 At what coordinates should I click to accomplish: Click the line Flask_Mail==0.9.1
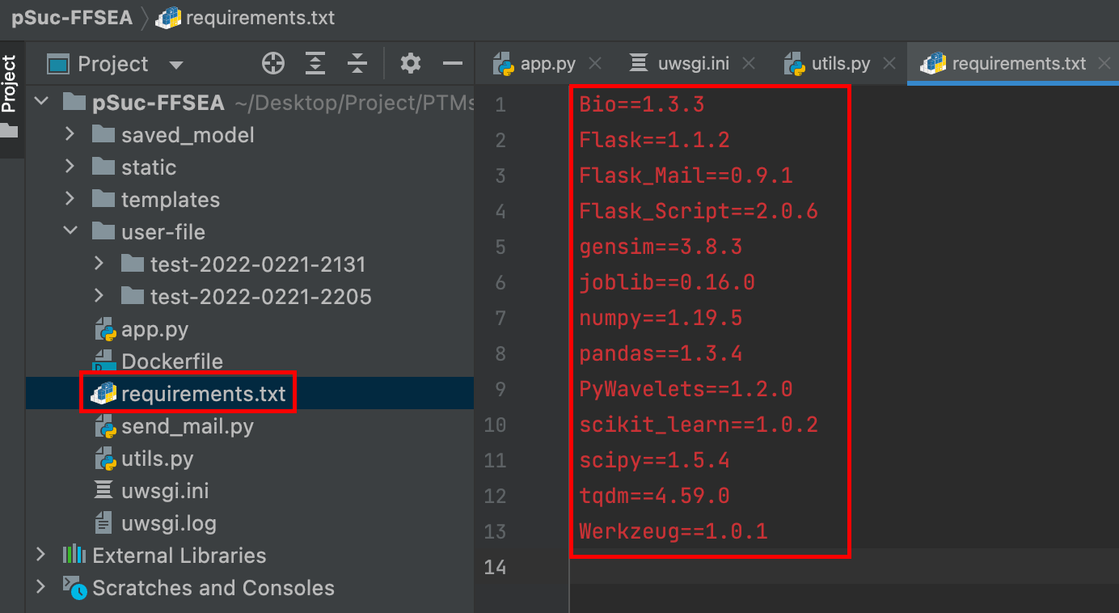click(x=686, y=175)
